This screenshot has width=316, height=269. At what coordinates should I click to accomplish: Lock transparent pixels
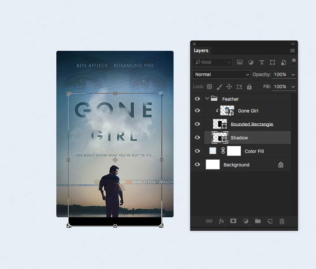[210, 87]
